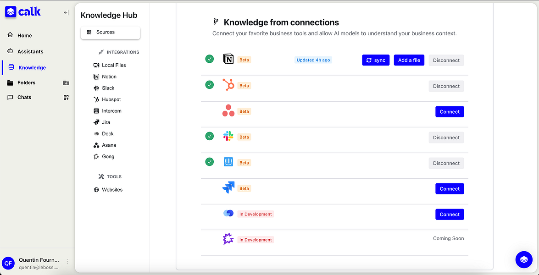Screen dimensions: 539x275
Task: Click the new folder icon beside Folders
Action: point(66,83)
